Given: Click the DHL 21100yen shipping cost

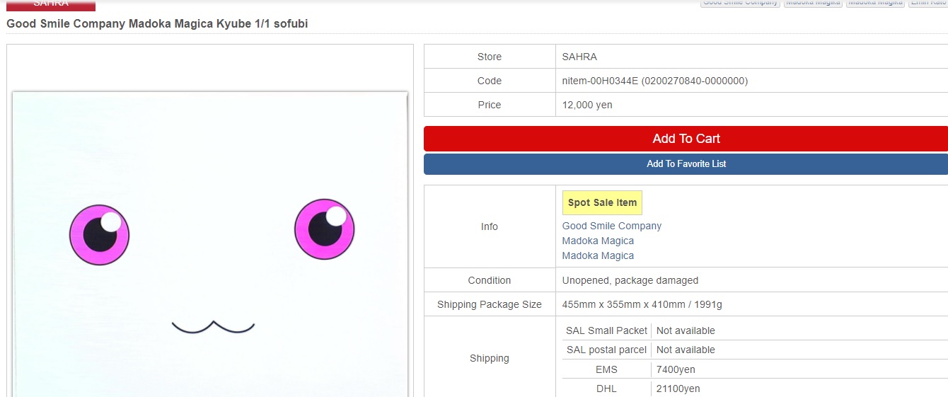Looking at the screenshot, I should pos(678,389).
